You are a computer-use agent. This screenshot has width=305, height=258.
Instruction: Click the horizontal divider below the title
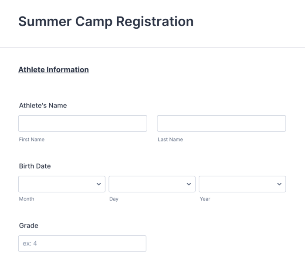[x=152, y=47]
